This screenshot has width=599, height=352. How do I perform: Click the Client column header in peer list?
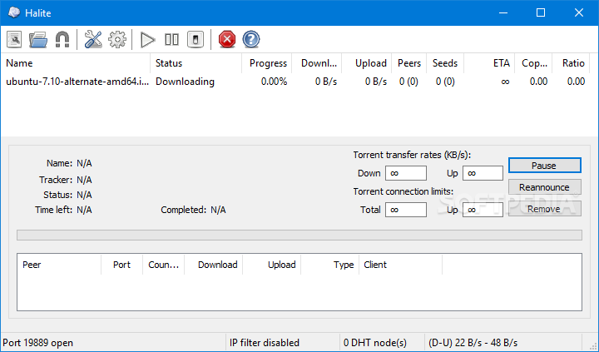click(400, 265)
